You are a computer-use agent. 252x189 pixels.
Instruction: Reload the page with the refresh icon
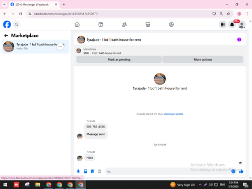click(x=21, y=14)
